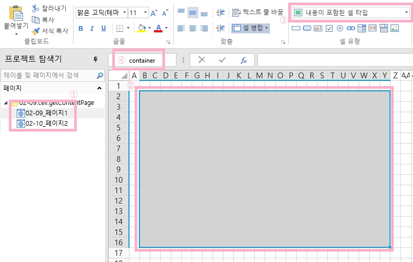Collapse the 페이지 section chevron
Viewport: 413px width, 262px height.
pos(99,88)
